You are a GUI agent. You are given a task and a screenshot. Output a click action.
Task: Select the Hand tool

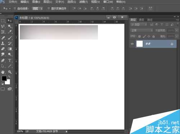[3, 72]
